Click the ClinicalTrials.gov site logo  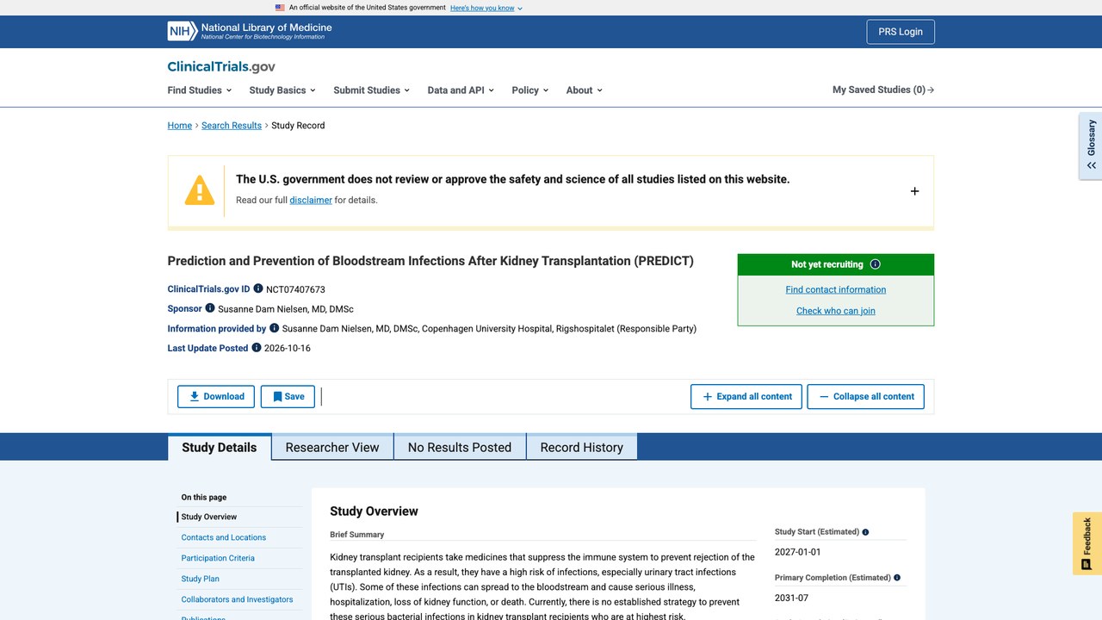pos(221,66)
